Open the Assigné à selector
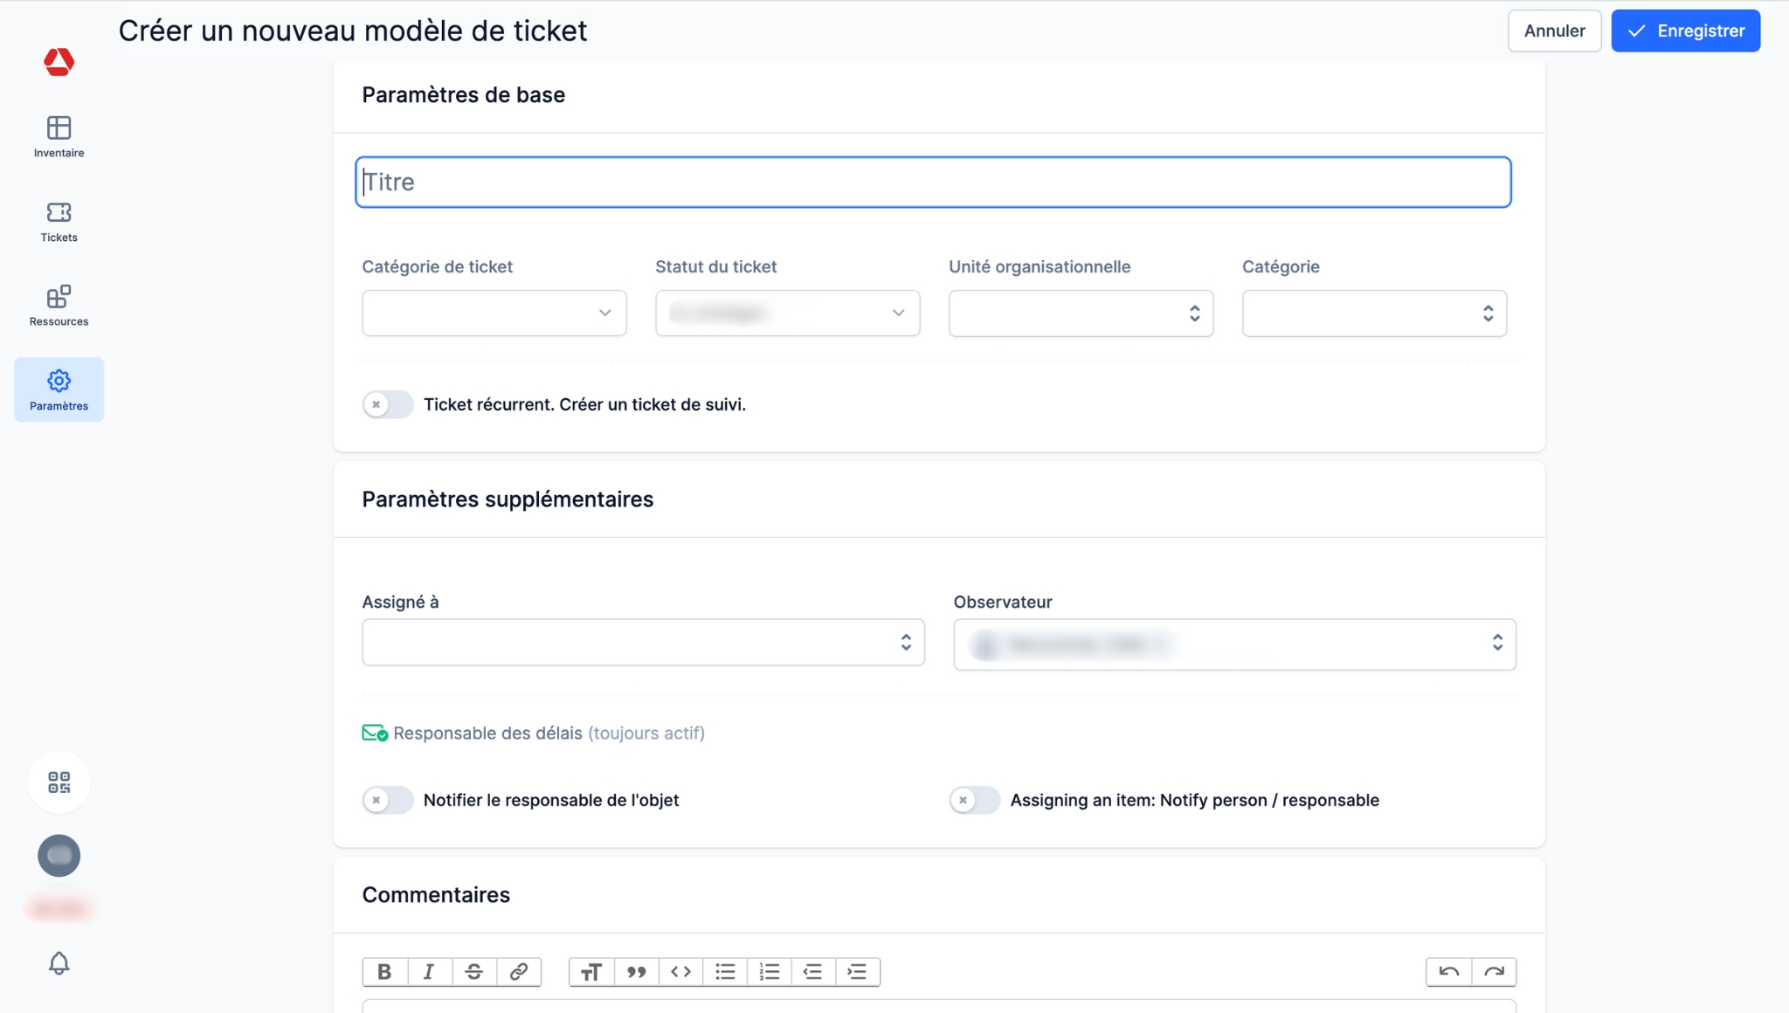This screenshot has width=1789, height=1013. click(643, 643)
